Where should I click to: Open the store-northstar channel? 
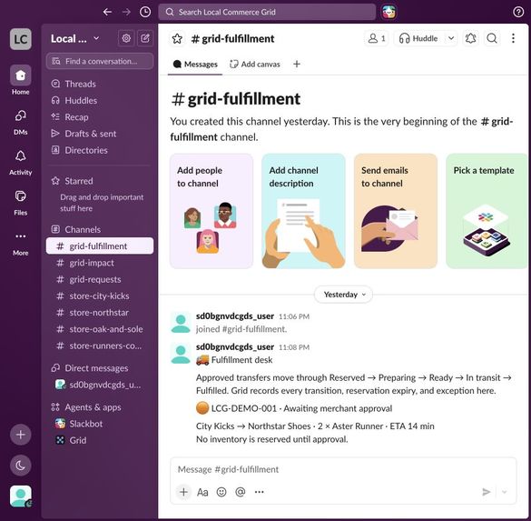click(100, 313)
